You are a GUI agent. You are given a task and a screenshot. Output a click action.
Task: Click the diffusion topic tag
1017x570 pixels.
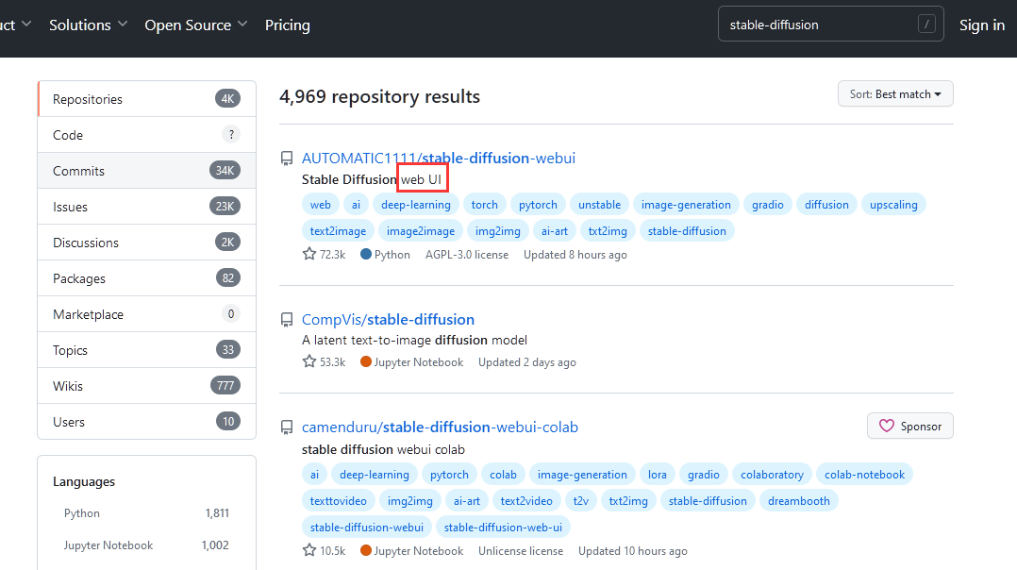(x=826, y=204)
